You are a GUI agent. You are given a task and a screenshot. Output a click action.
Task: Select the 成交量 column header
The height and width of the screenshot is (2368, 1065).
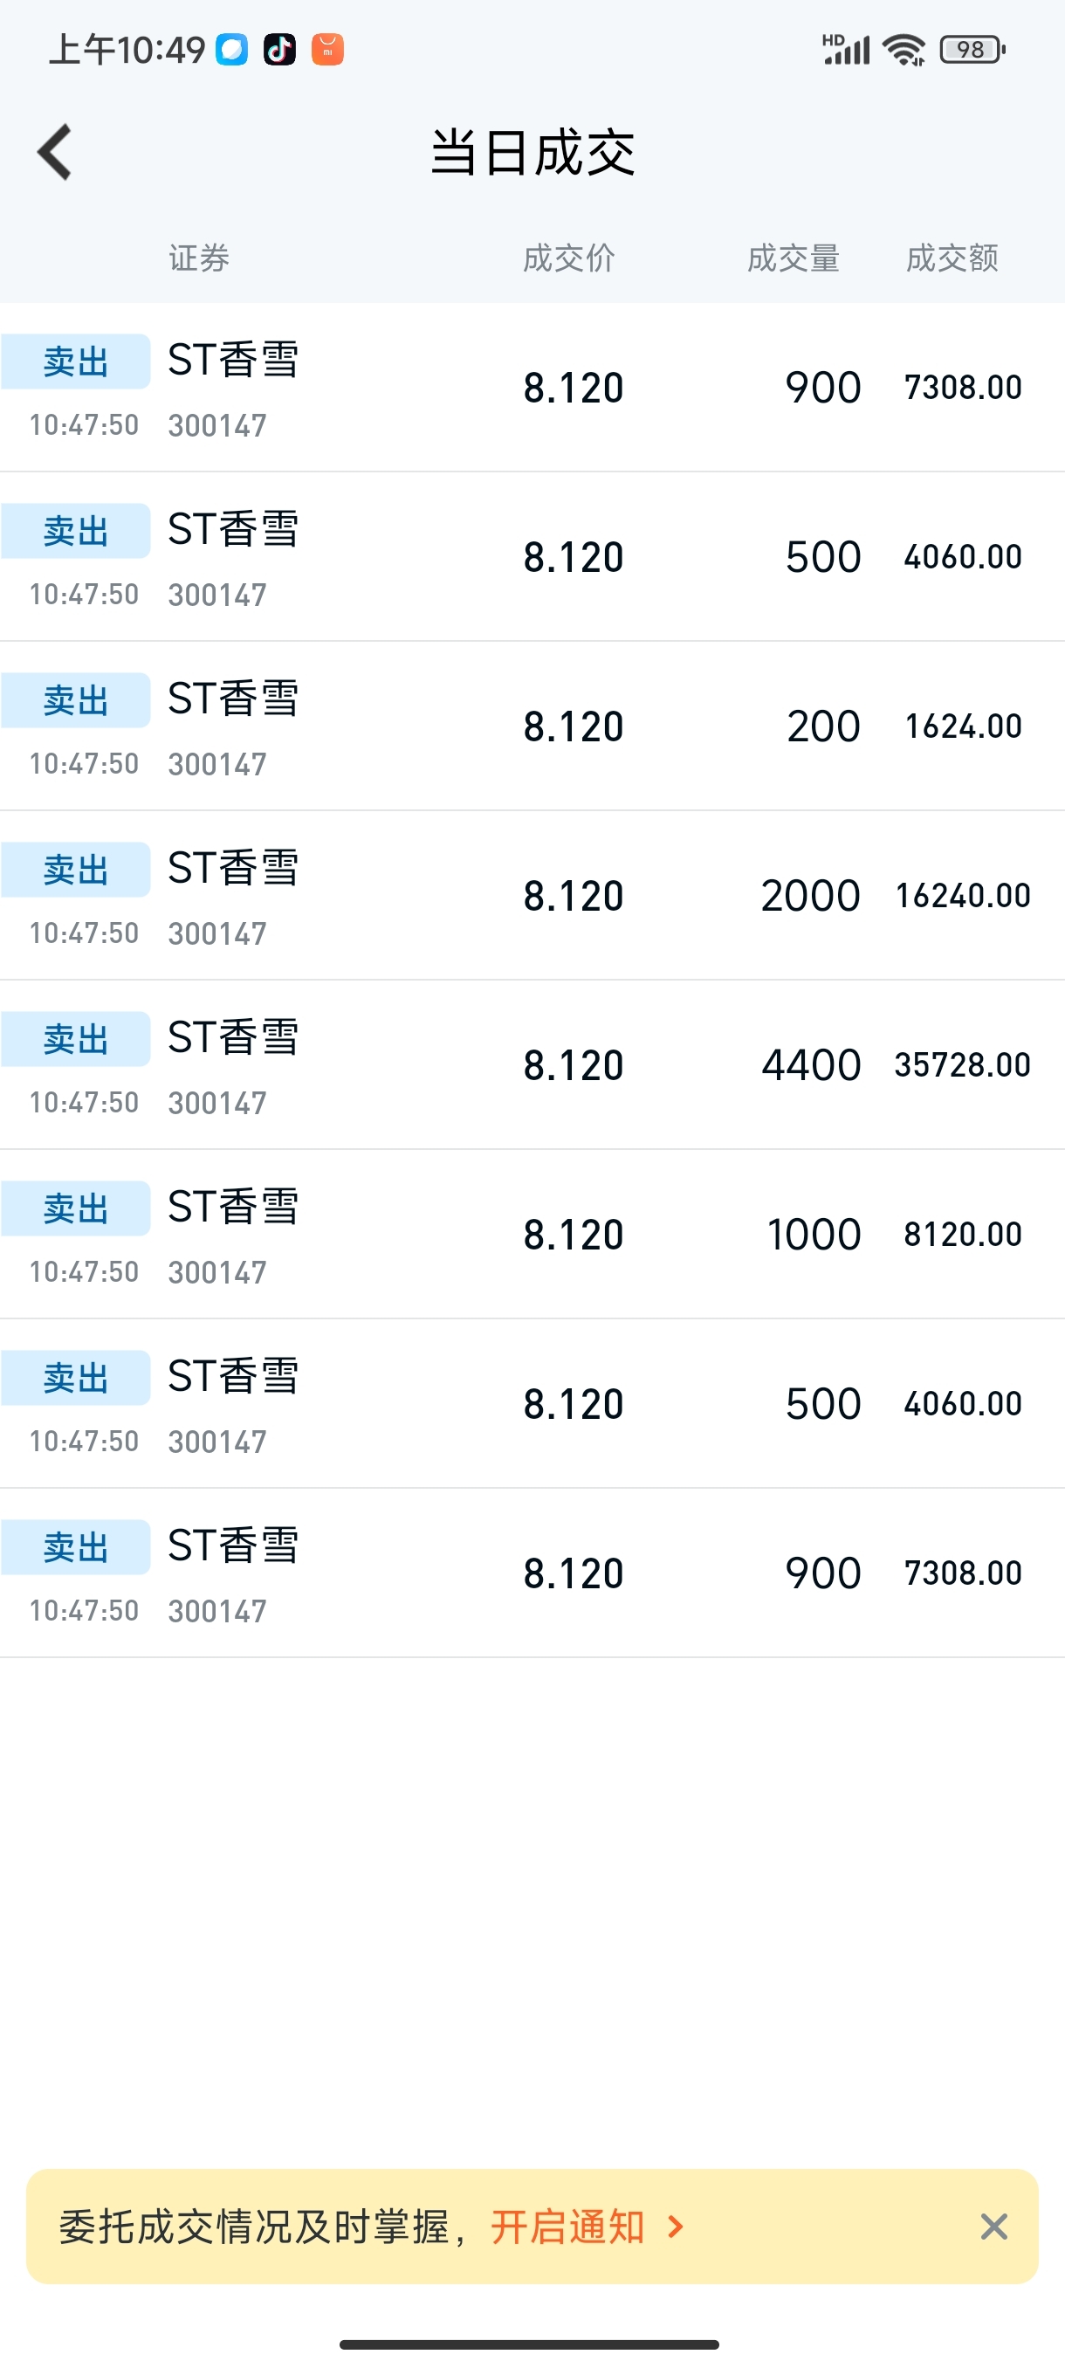[793, 258]
